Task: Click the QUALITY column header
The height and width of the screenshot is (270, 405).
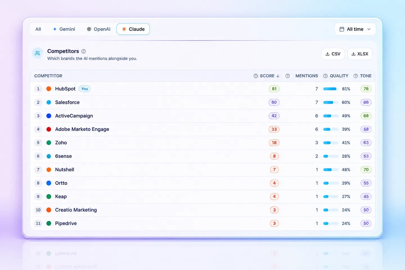Action: pyautogui.click(x=339, y=76)
